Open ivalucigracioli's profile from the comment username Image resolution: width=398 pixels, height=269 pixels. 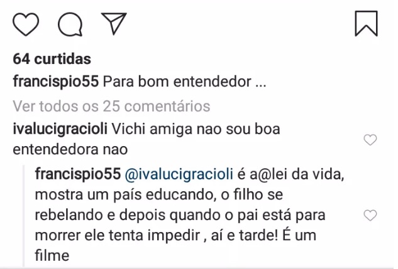pos(60,129)
